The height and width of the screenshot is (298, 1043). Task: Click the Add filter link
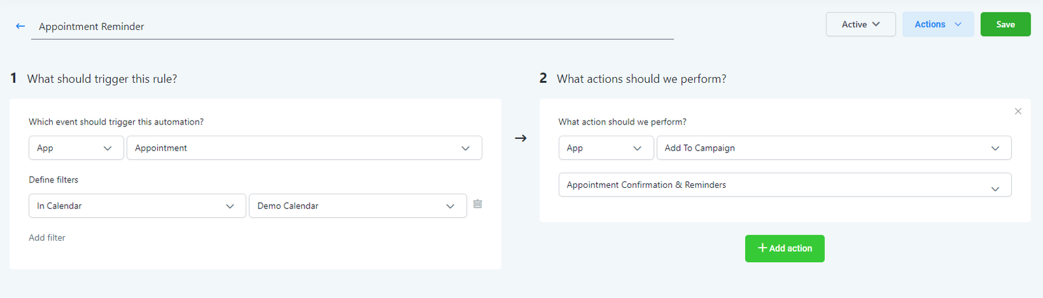[47, 237]
